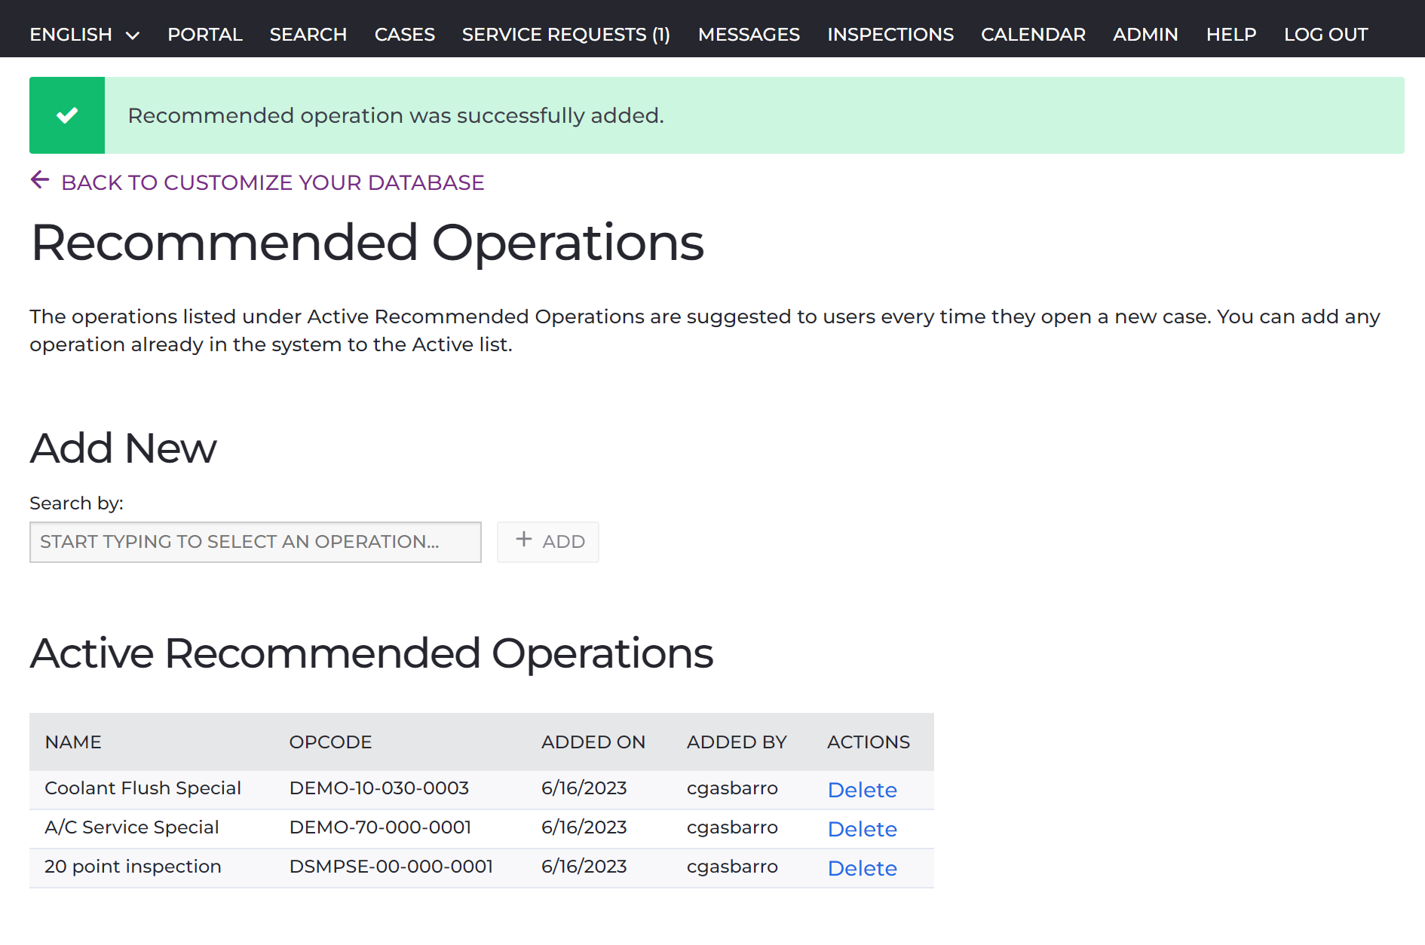Click the Opcode column header
The width and height of the screenshot is (1425, 945).
click(x=330, y=742)
